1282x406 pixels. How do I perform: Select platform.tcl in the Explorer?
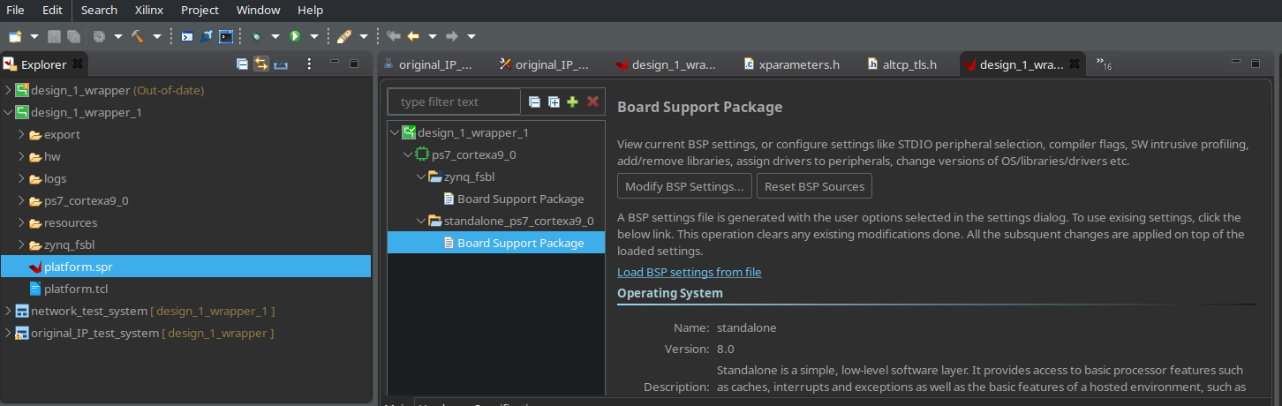76,289
